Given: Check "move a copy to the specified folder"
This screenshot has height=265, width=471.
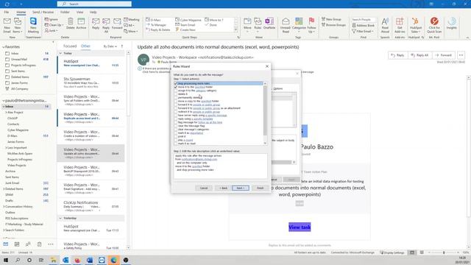Looking at the screenshot, I should (176, 102).
